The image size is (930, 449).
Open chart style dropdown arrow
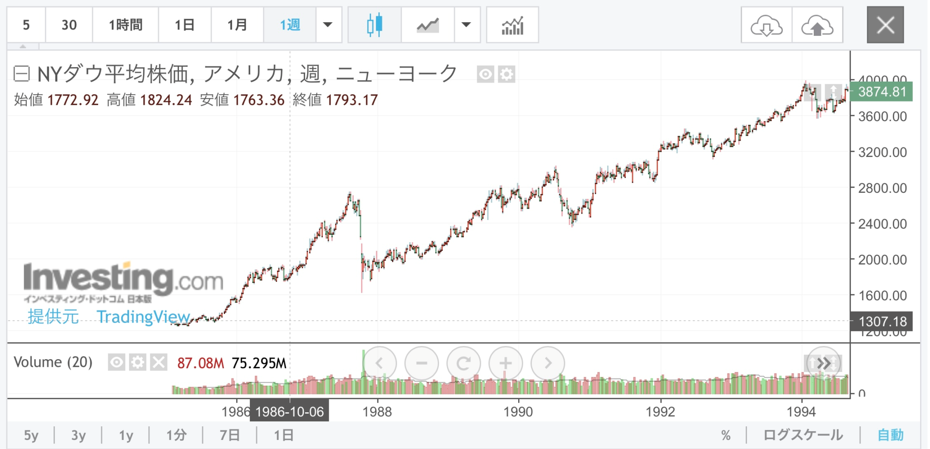pos(466,25)
